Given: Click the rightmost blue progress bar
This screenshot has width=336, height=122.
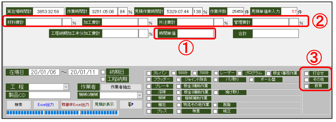Looking at the screenshot, I should click(x=99, y=113).
